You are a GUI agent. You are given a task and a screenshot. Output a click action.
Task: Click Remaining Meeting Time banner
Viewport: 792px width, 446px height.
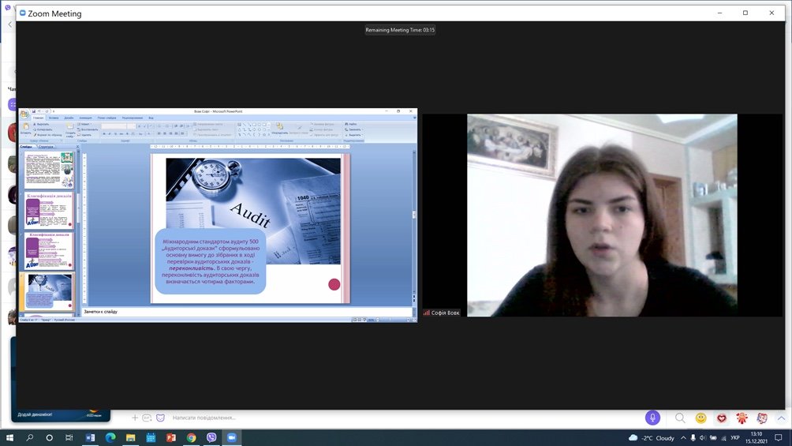[x=400, y=30]
